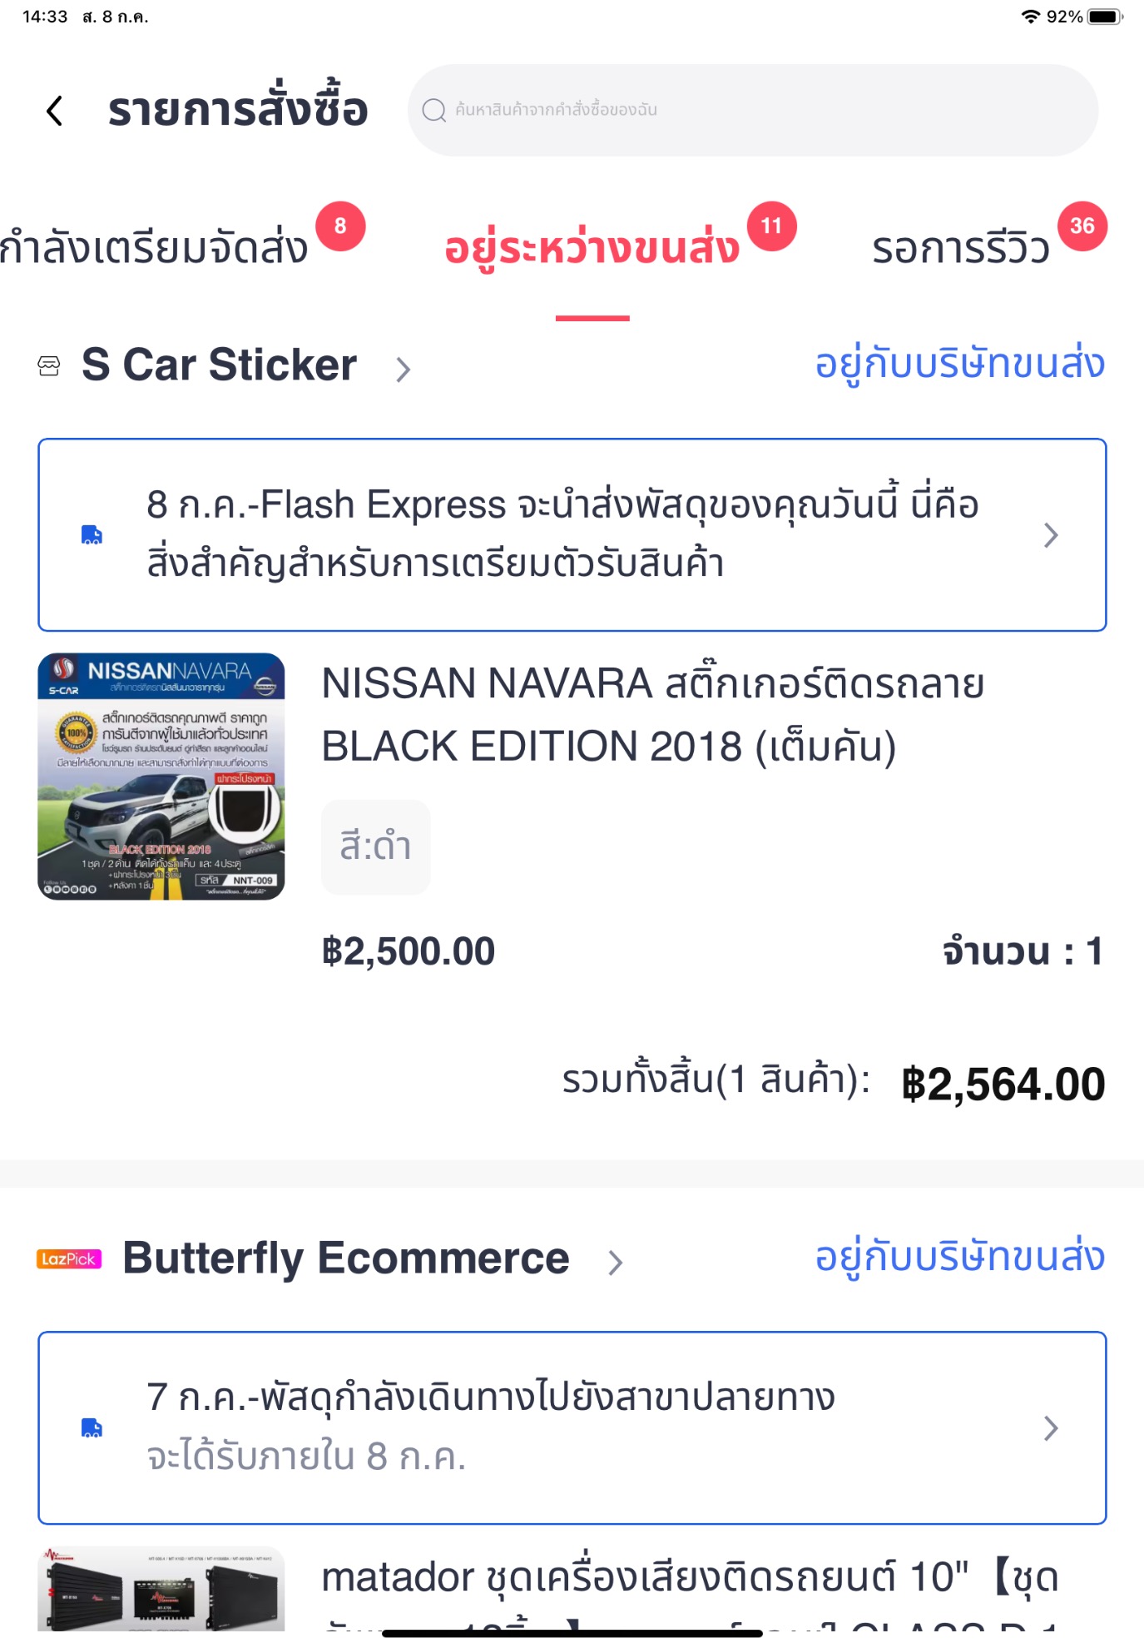The image size is (1144, 1648).
Task: Open Nissan Navara sticker product thumbnail
Action: 161,777
